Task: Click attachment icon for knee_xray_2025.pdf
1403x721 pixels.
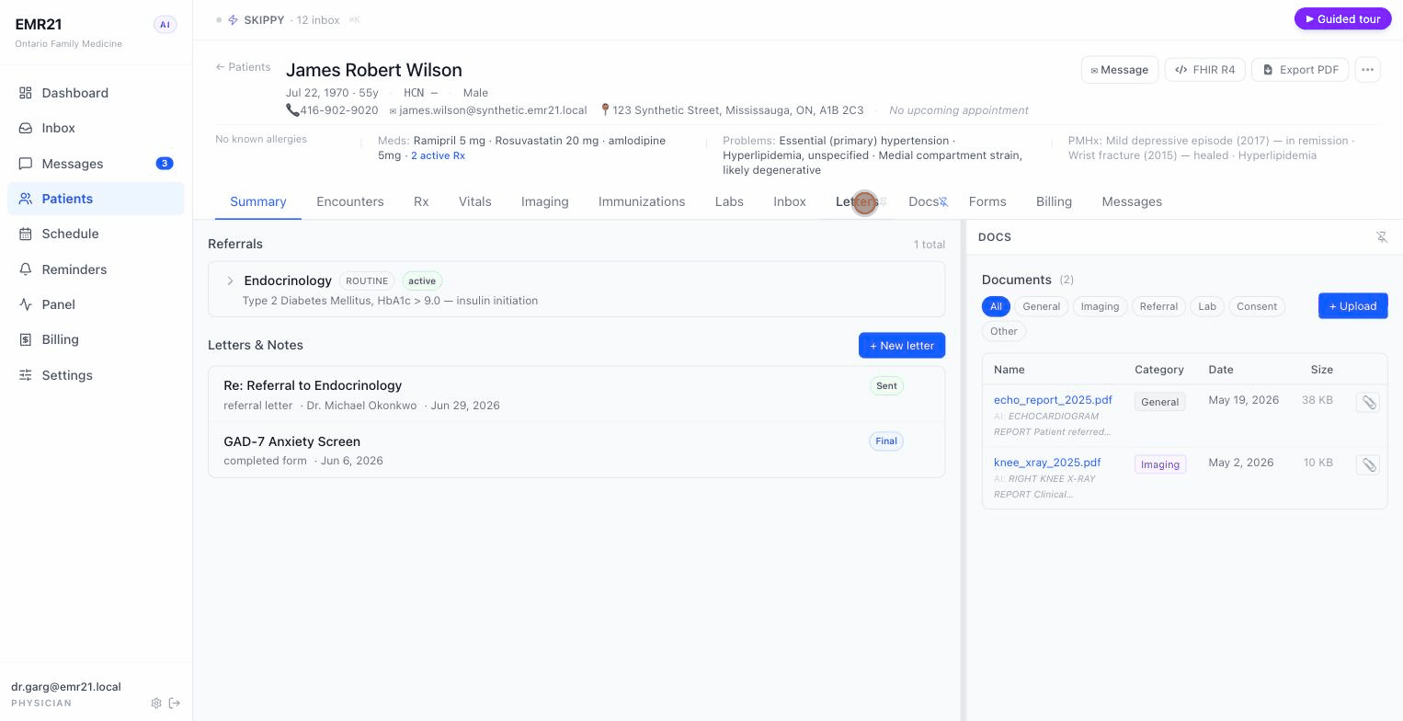Action: (1368, 464)
